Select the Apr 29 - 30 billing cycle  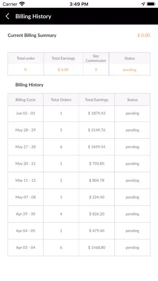tap(25, 214)
